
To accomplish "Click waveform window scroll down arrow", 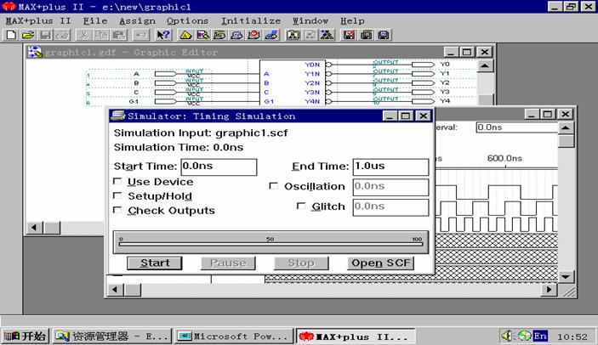I will (x=566, y=276).
